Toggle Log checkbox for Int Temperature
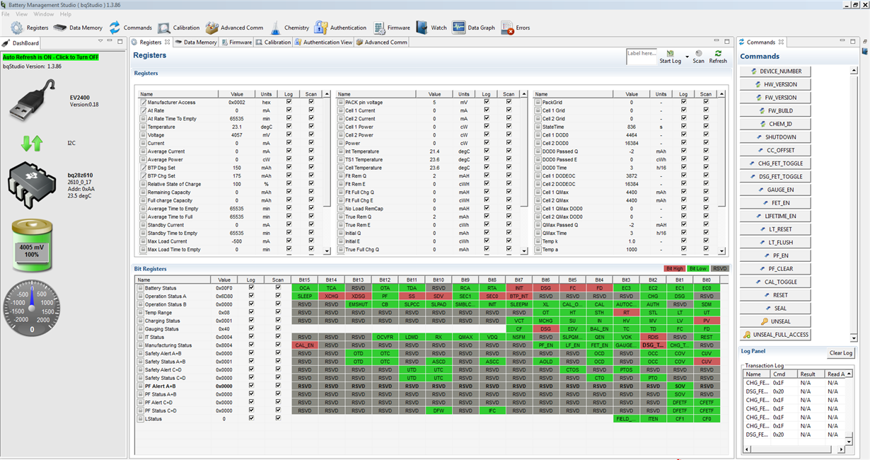Image resolution: width=870 pixels, height=460 pixels. [x=486, y=151]
